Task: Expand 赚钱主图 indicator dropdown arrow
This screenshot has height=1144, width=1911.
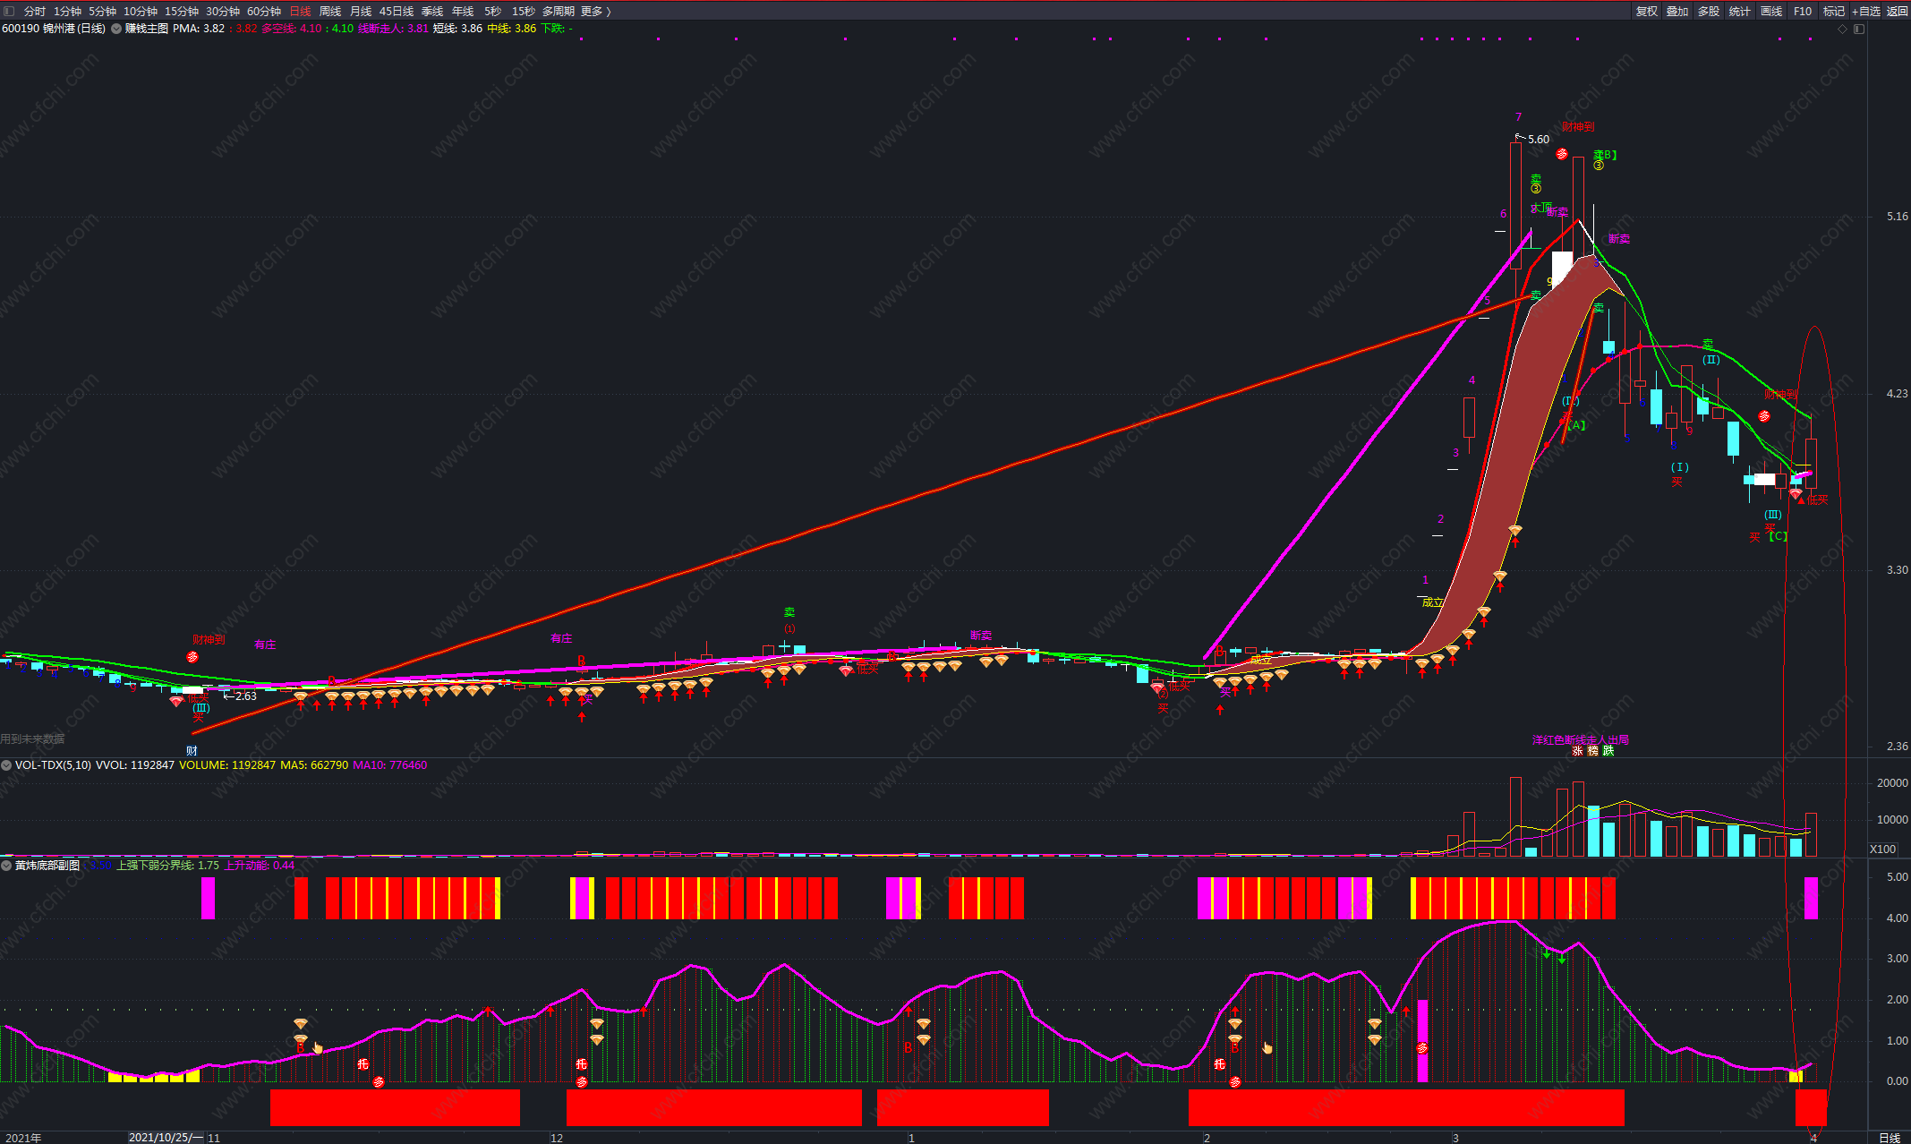Action: 116,29
